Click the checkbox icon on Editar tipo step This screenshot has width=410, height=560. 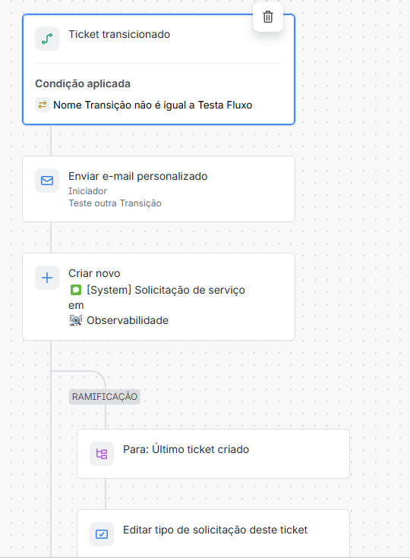[102, 534]
